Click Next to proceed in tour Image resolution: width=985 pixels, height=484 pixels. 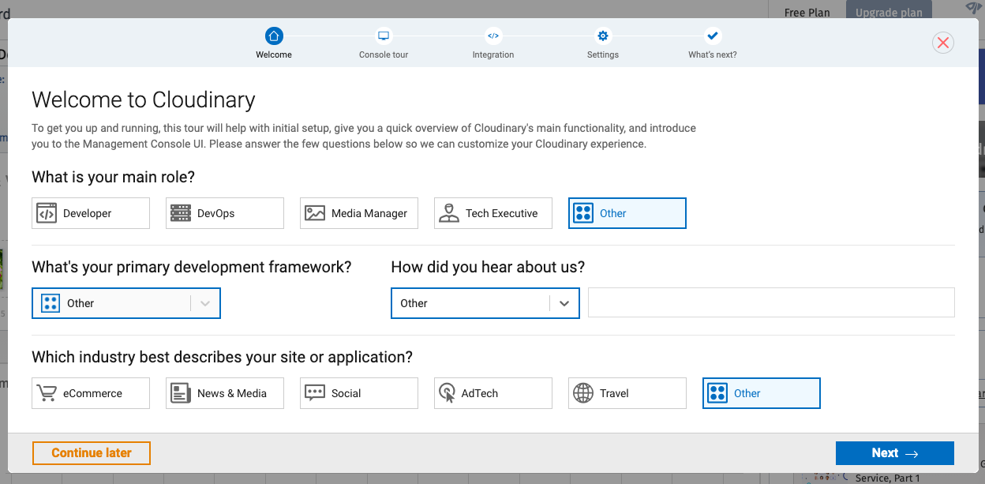[x=894, y=453]
